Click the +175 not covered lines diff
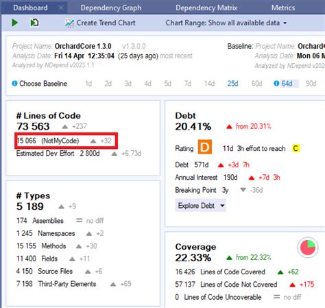The height and width of the screenshot is (308, 325). [x=307, y=284]
